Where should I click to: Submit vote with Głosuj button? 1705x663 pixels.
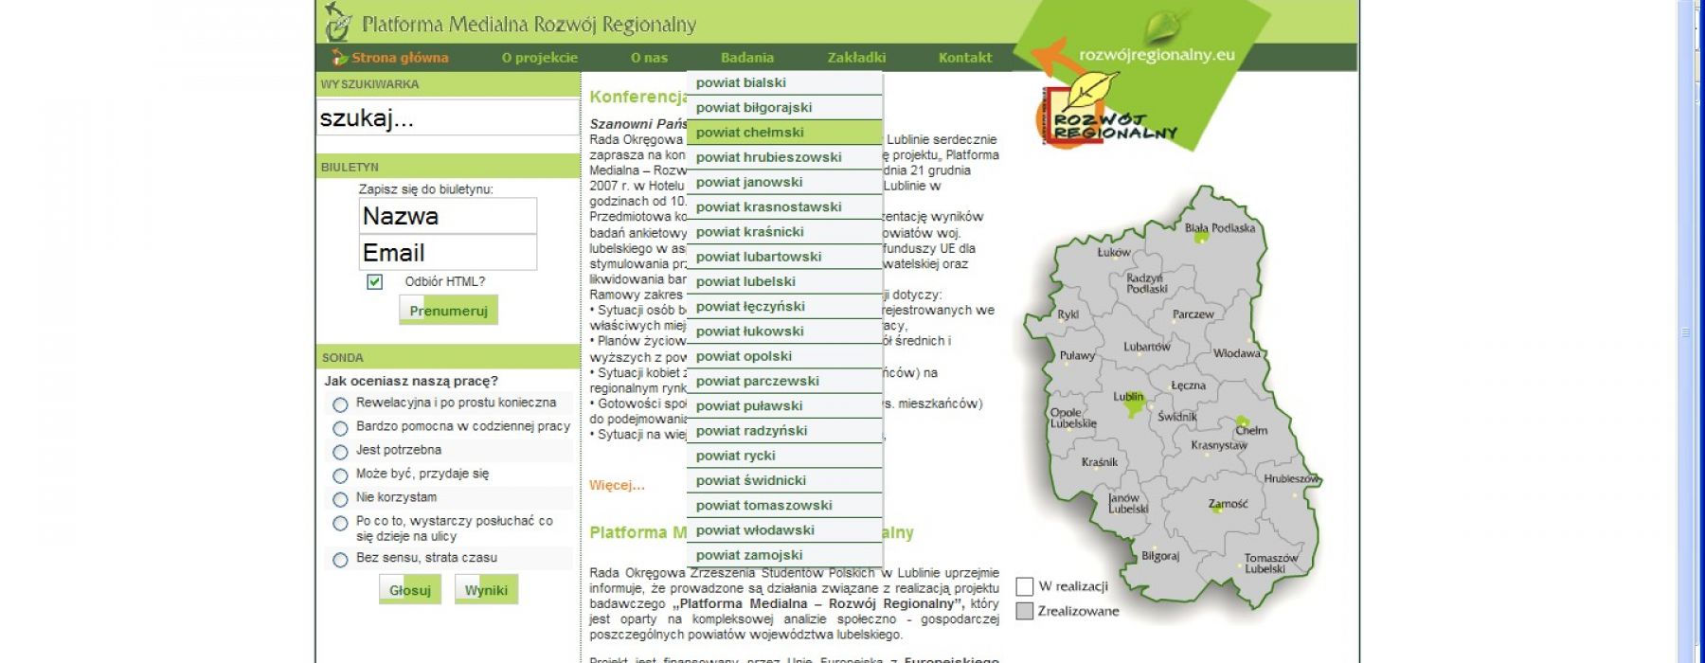point(410,590)
